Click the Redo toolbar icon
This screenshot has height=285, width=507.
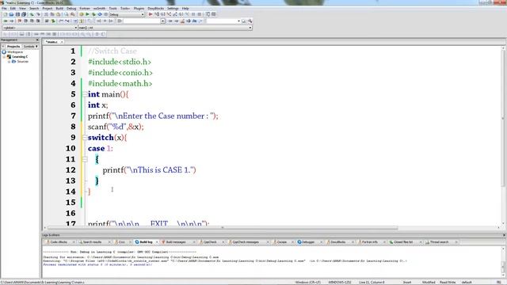pyautogui.click(x=38, y=14)
